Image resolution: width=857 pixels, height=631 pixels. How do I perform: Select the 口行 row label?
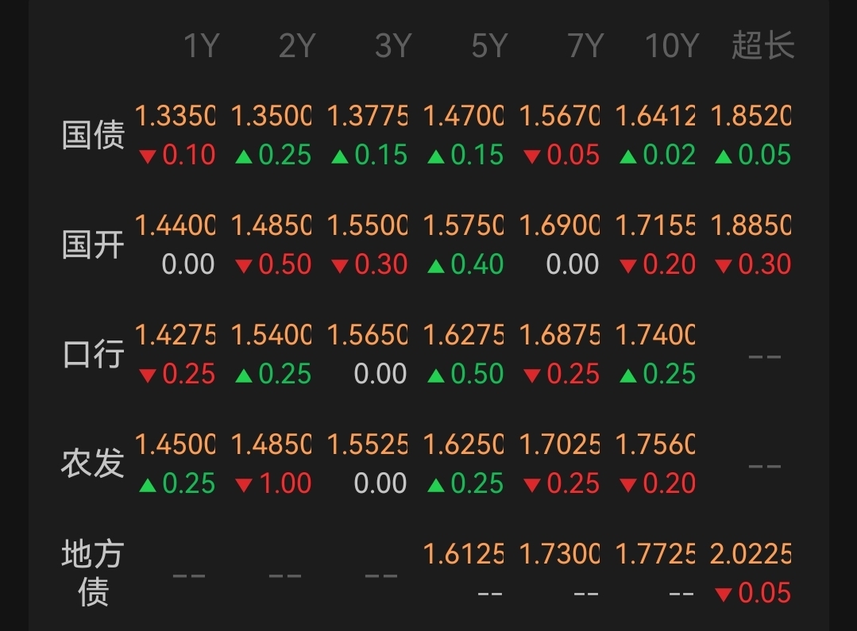point(93,354)
